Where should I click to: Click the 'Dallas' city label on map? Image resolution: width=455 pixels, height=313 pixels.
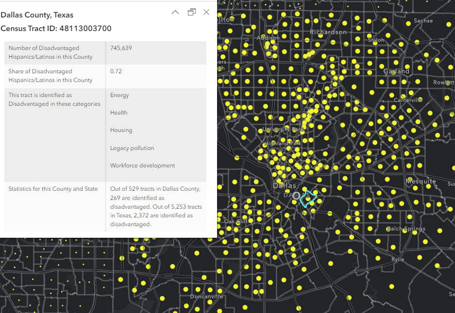point(285,186)
